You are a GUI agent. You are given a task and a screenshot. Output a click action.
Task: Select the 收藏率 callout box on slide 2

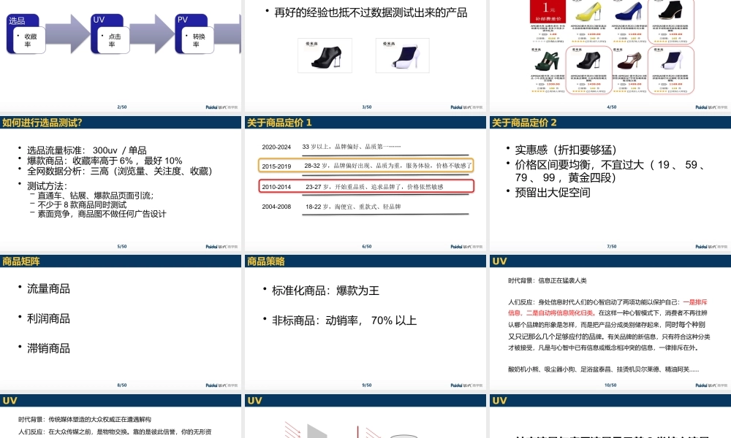click(x=29, y=40)
